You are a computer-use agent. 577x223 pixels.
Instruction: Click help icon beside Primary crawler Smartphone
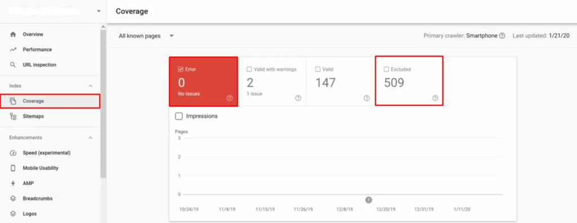pyautogui.click(x=502, y=35)
